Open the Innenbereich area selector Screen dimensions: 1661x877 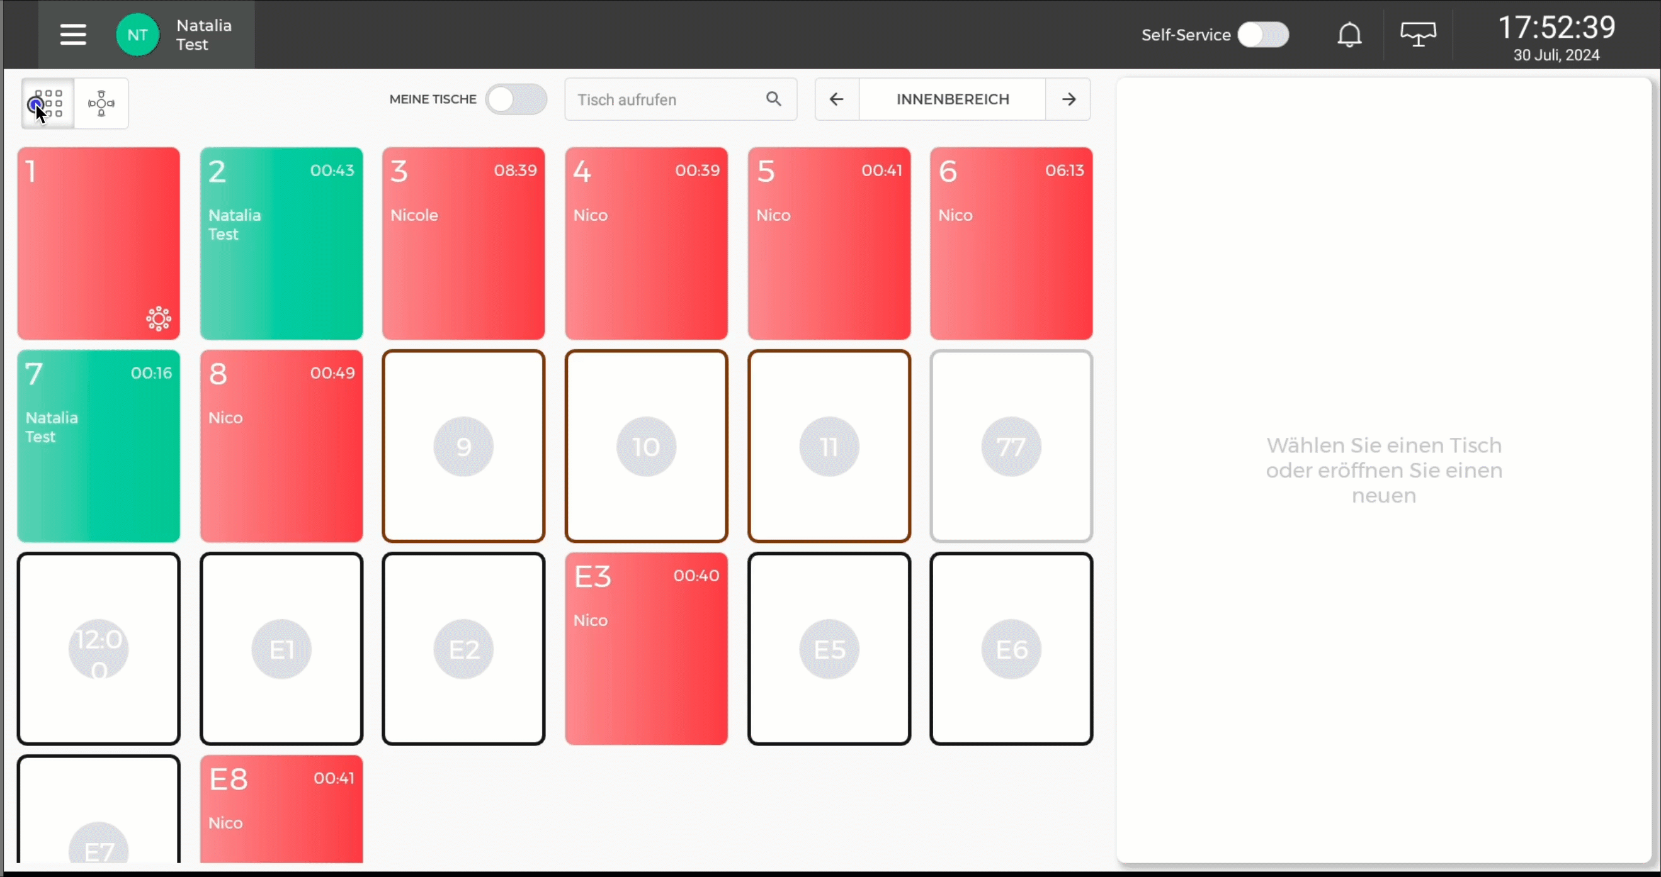953,99
